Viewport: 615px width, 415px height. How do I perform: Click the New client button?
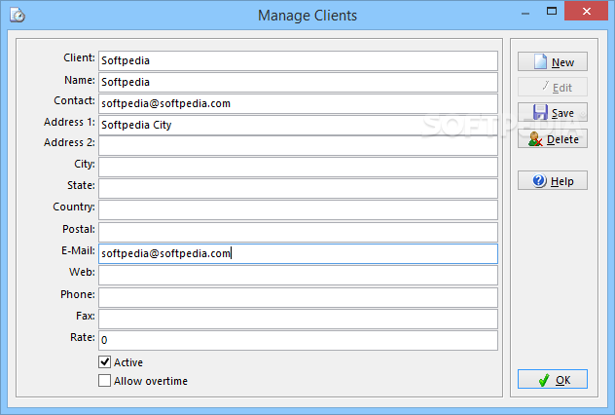coord(553,61)
